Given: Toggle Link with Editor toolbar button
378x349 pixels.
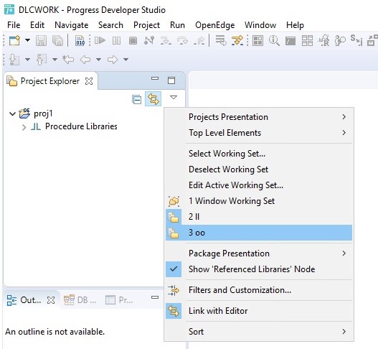Looking at the screenshot, I should pos(153,99).
